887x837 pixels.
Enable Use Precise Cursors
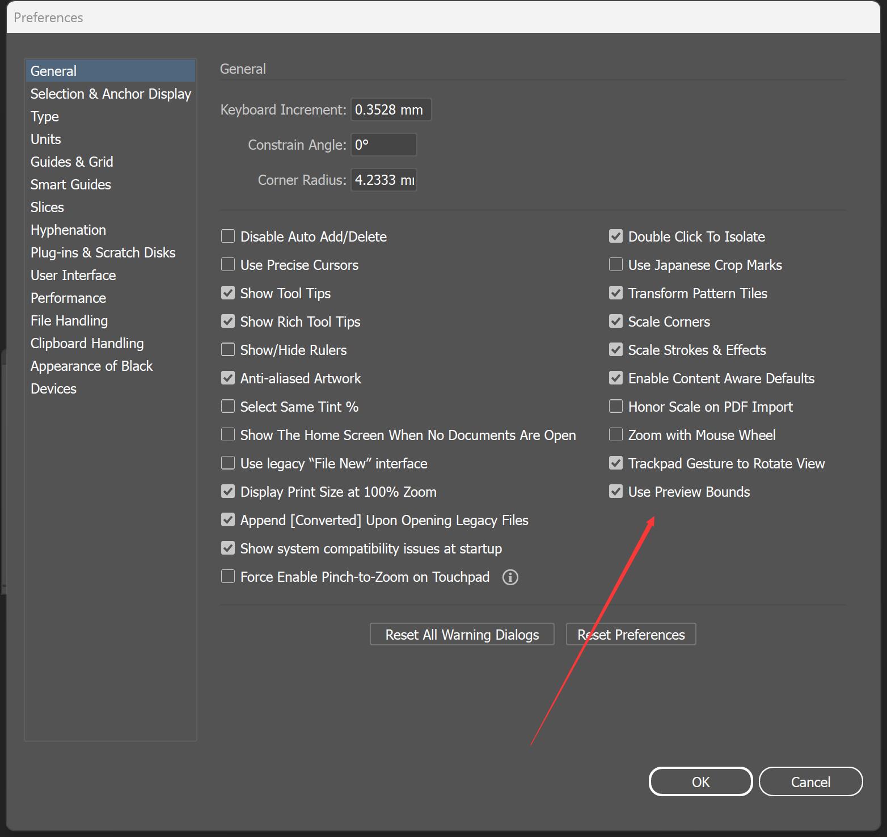pyautogui.click(x=227, y=264)
